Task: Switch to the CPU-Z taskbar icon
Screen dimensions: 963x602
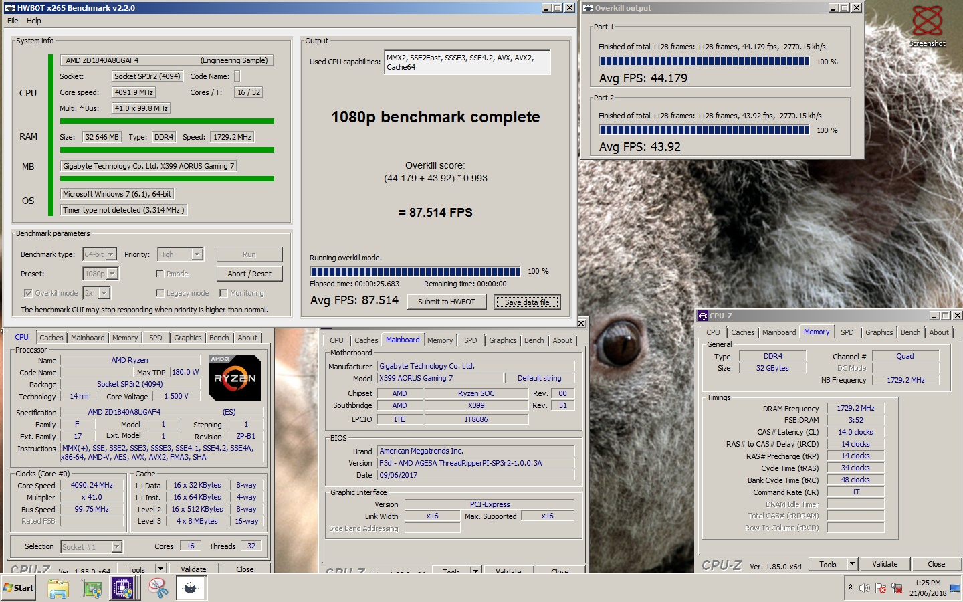Action: 123,588
